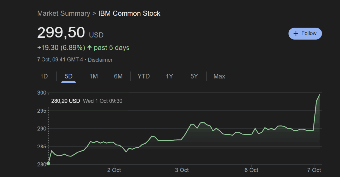
Task: Open the Market Summary breadcrumb link
Action: coord(63,13)
